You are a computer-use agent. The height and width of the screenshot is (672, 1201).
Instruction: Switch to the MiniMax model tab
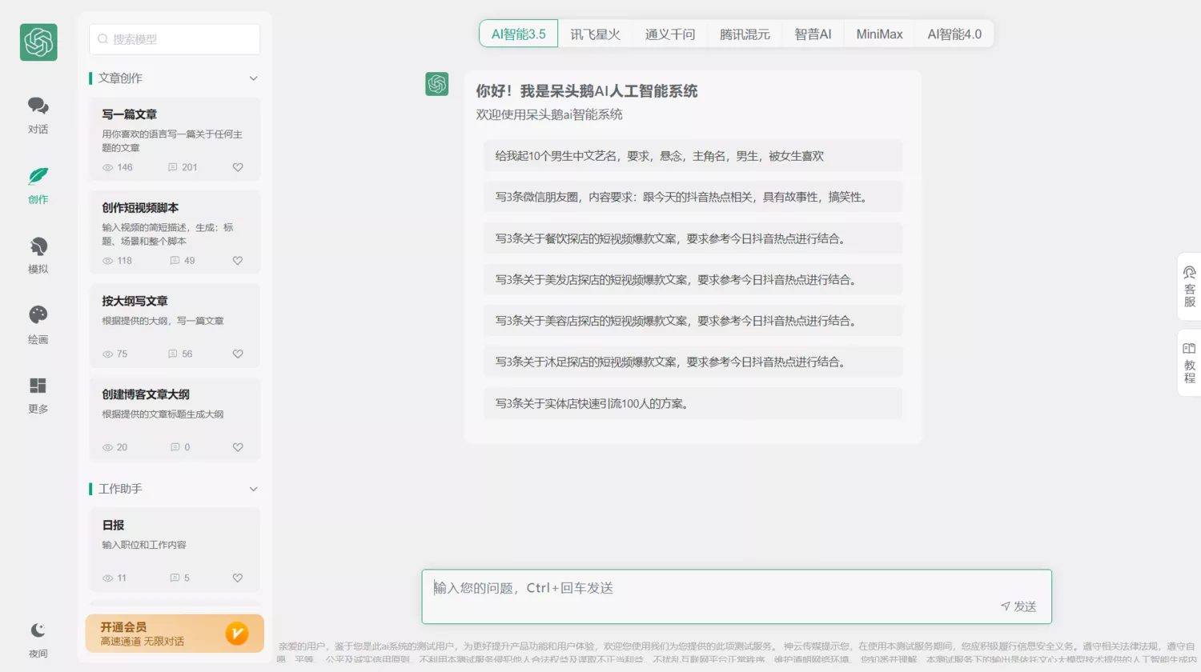[x=879, y=34]
